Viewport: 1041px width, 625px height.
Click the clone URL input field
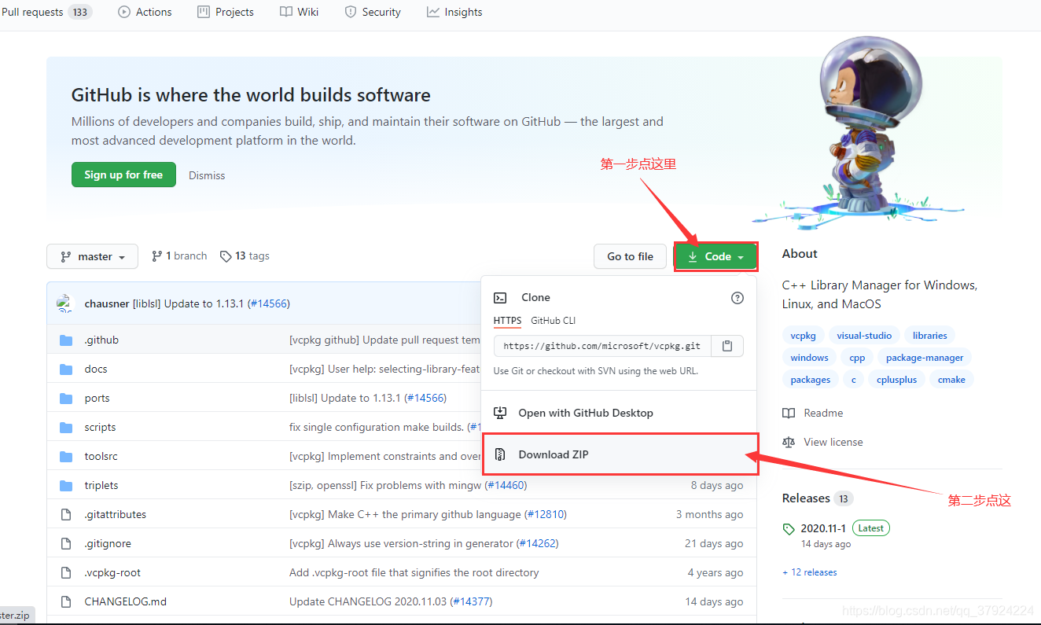click(x=602, y=346)
